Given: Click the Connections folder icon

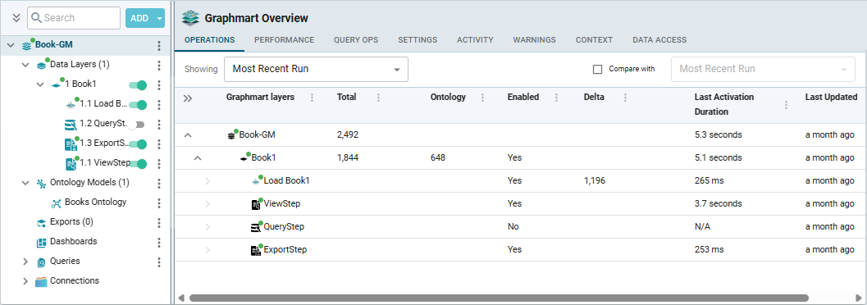Looking at the screenshot, I should point(41,281).
